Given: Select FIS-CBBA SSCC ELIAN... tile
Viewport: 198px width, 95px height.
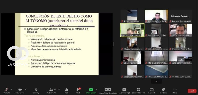Looking at the screenshot, I should tap(180, 71).
